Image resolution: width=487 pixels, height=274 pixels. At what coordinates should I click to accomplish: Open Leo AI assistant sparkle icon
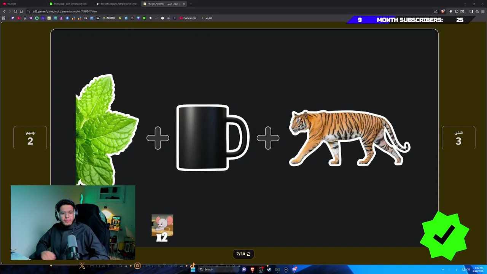tap(477, 11)
